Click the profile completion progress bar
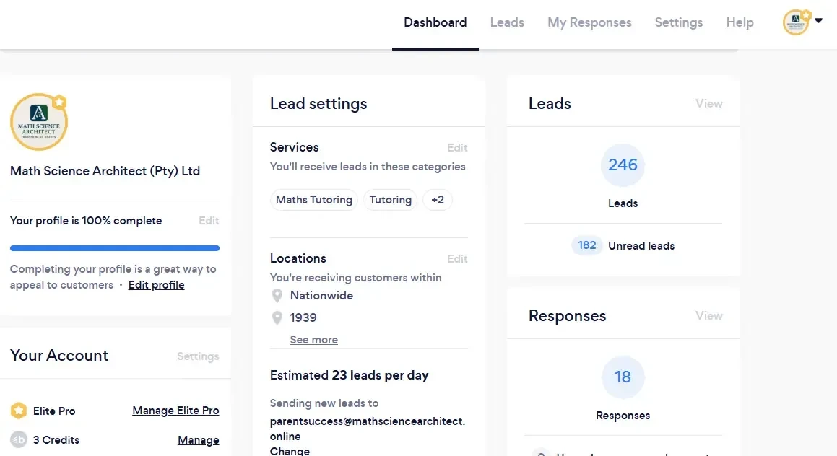Screen dimensions: 837x456 [x=115, y=248]
